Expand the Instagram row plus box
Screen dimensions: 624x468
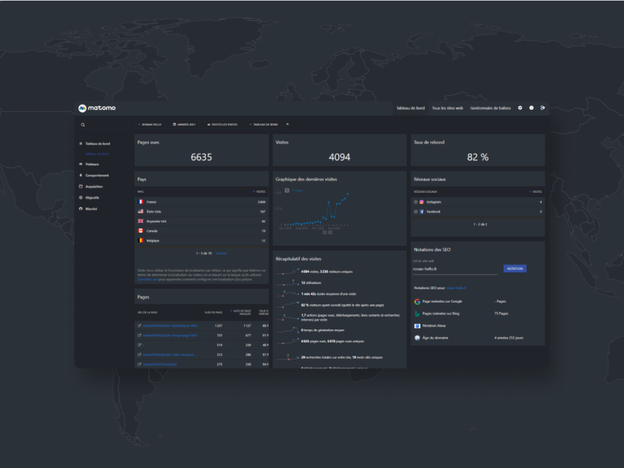point(416,202)
